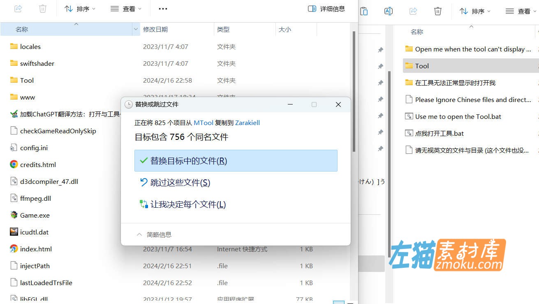Click the Share icon in the left toolbar
539x304 pixels.
click(x=18, y=8)
